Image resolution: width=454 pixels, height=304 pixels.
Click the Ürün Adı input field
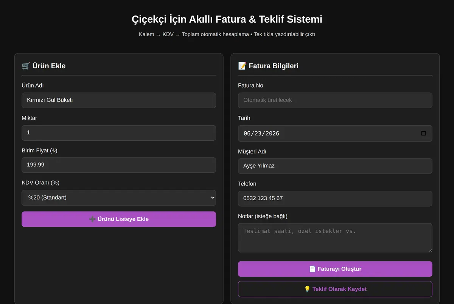click(x=119, y=100)
